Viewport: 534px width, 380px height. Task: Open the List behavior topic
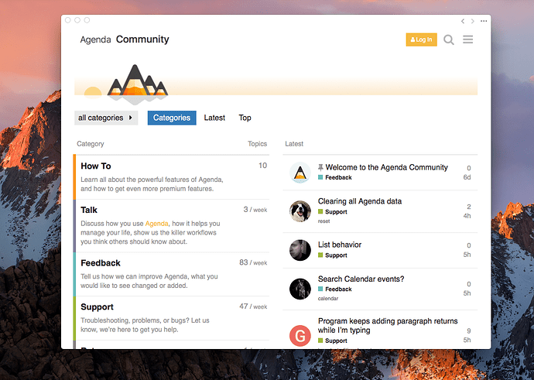coord(340,245)
